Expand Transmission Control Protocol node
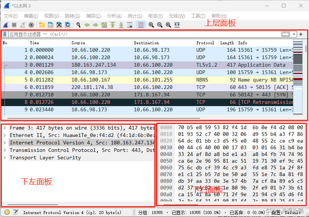Screen dimensions: 309x217 (5, 150)
